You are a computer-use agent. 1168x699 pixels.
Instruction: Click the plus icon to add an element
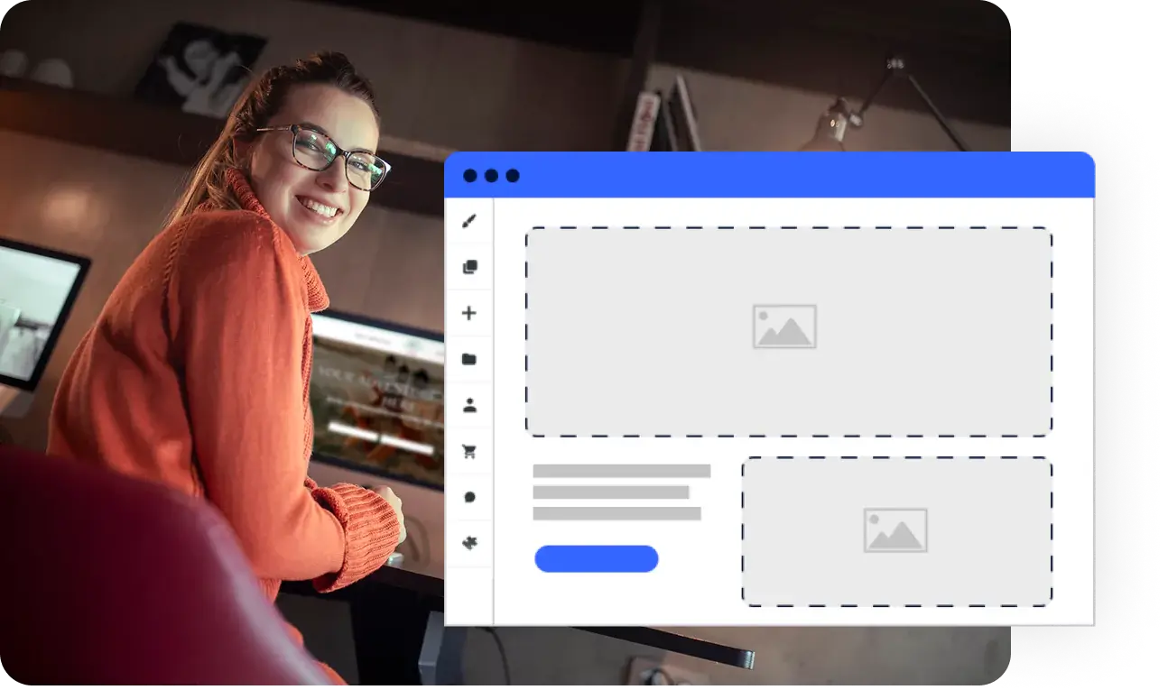tap(469, 313)
